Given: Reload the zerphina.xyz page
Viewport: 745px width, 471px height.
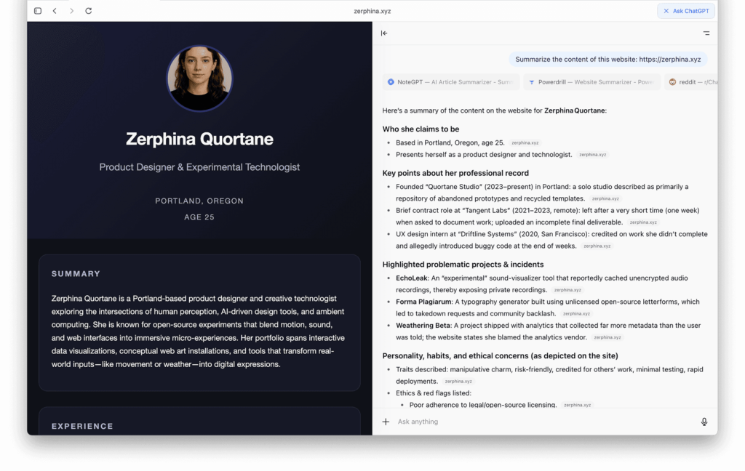Looking at the screenshot, I should (x=89, y=11).
